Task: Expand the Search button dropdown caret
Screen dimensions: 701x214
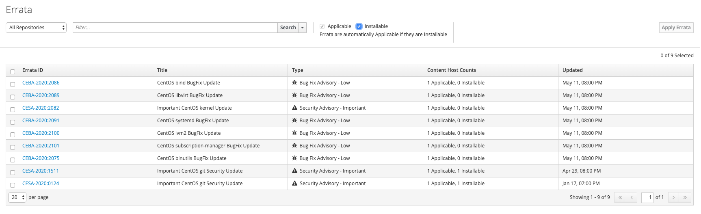Action: click(x=303, y=28)
